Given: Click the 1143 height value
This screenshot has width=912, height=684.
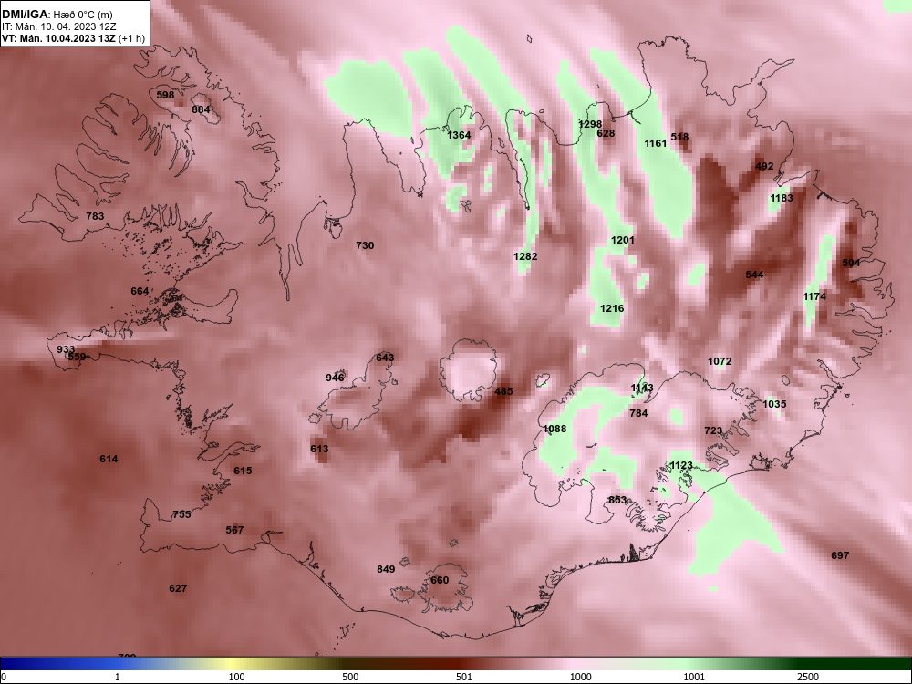Looking at the screenshot, I should 642,388.
